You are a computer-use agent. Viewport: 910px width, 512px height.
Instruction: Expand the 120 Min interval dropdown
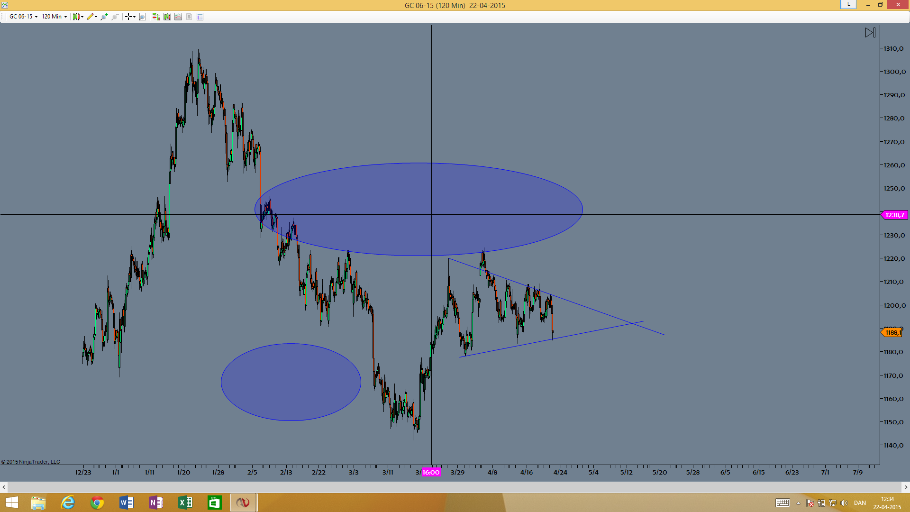click(x=54, y=17)
